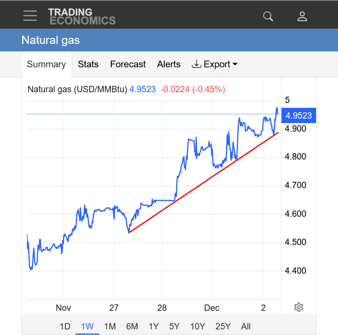The width and height of the screenshot is (338, 335).
Task: Show the 6M chart range
Action: pos(132,326)
